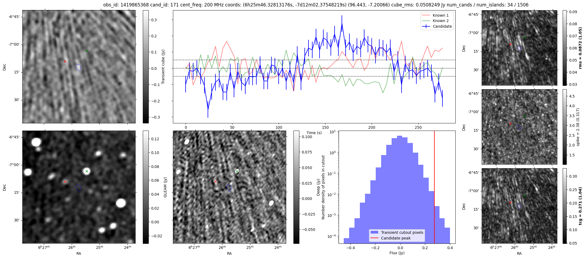Click the Transient cube (Jy) colorbar

[146, 67]
